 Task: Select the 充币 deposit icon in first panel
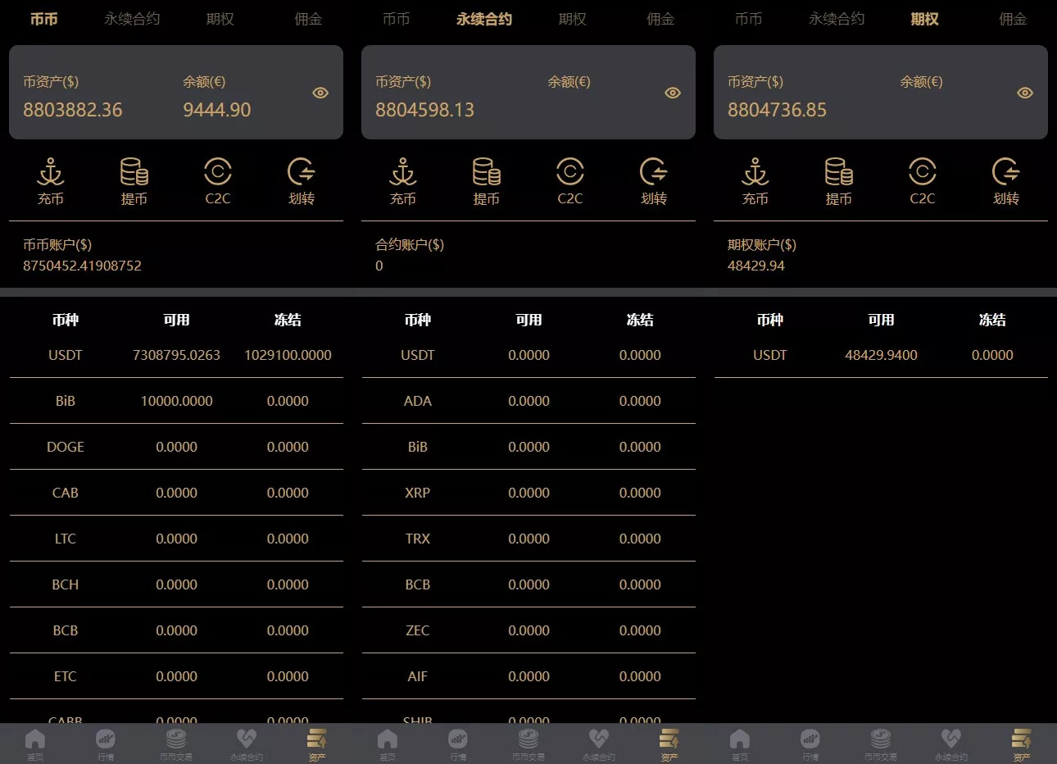click(51, 180)
